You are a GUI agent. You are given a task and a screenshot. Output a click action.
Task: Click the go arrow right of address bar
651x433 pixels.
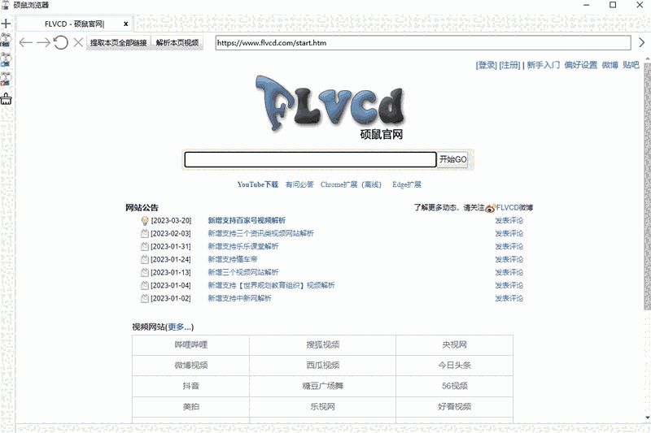point(641,43)
